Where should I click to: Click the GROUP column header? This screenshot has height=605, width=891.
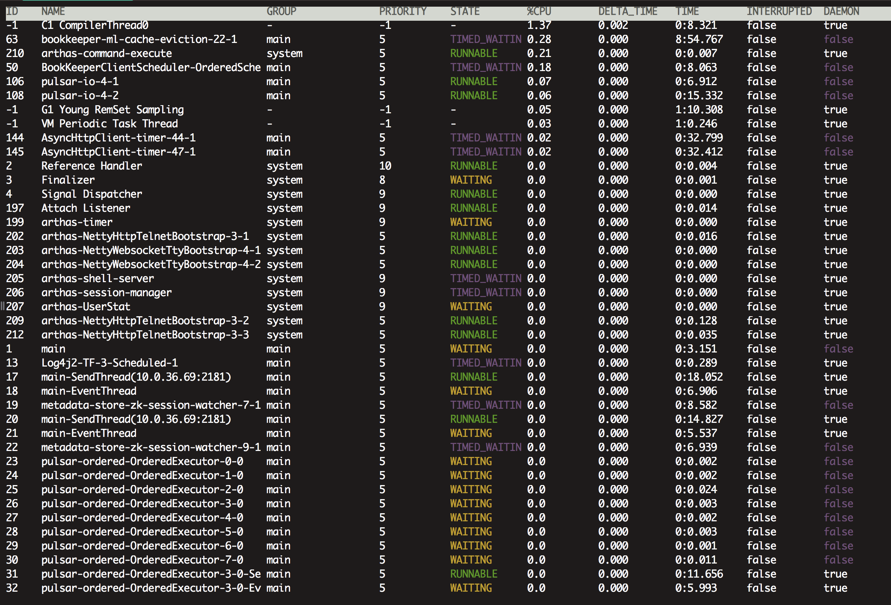pyautogui.click(x=281, y=11)
